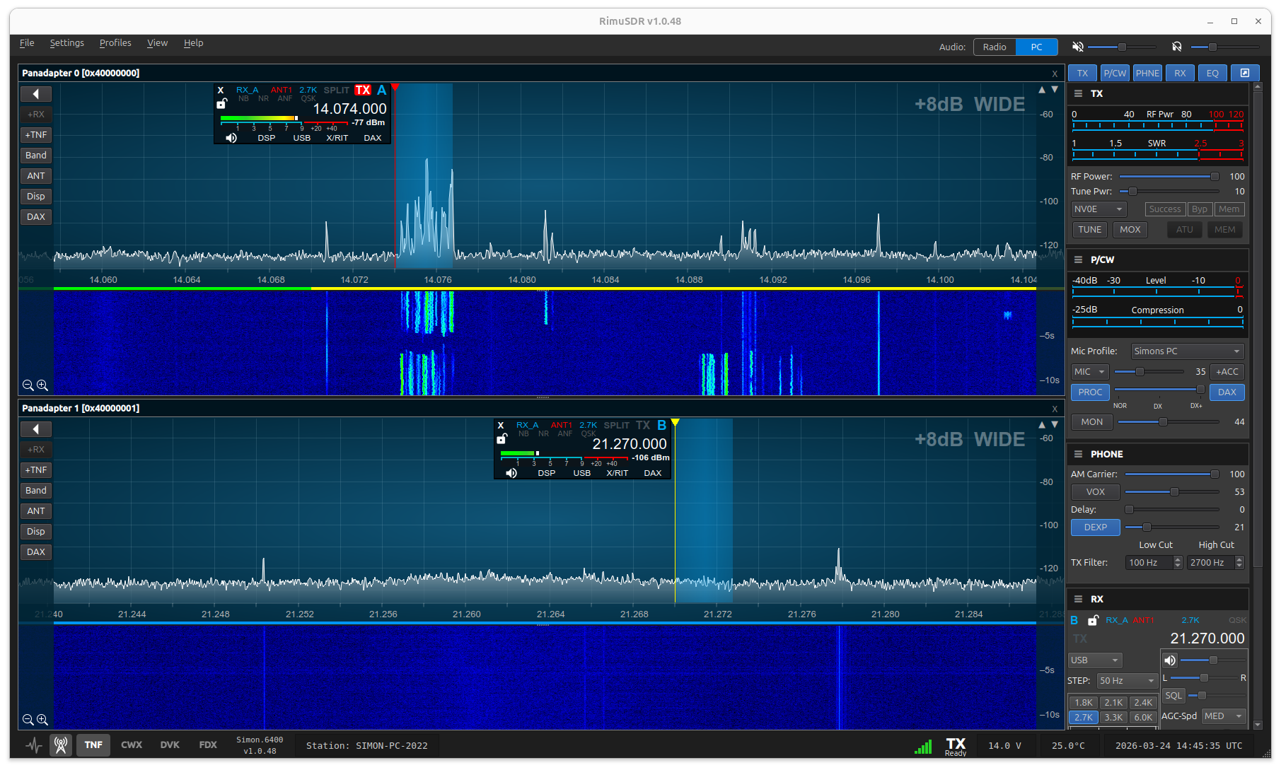Change AGC-Spd dropdown from MED
Viewport: 1281px width, 770px height.
point(1222,716)
